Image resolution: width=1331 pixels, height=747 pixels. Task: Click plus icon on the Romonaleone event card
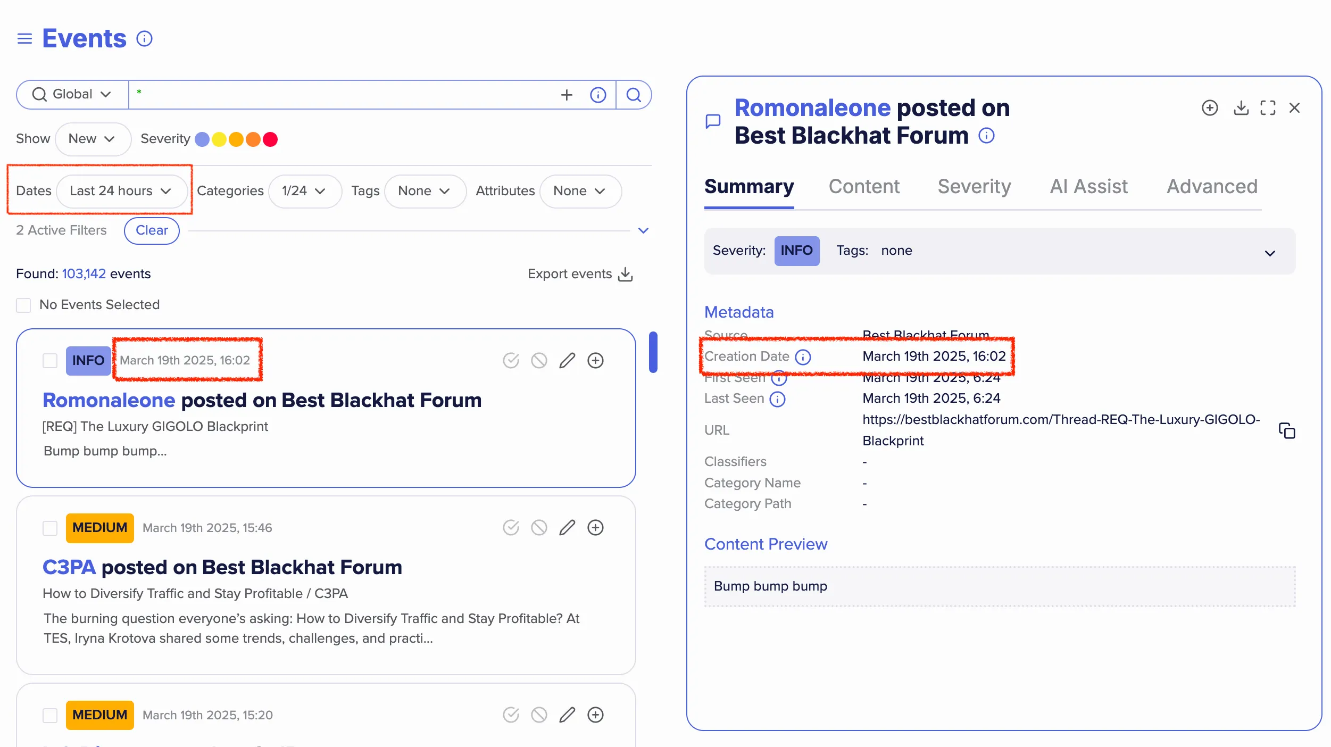(595, 361)
